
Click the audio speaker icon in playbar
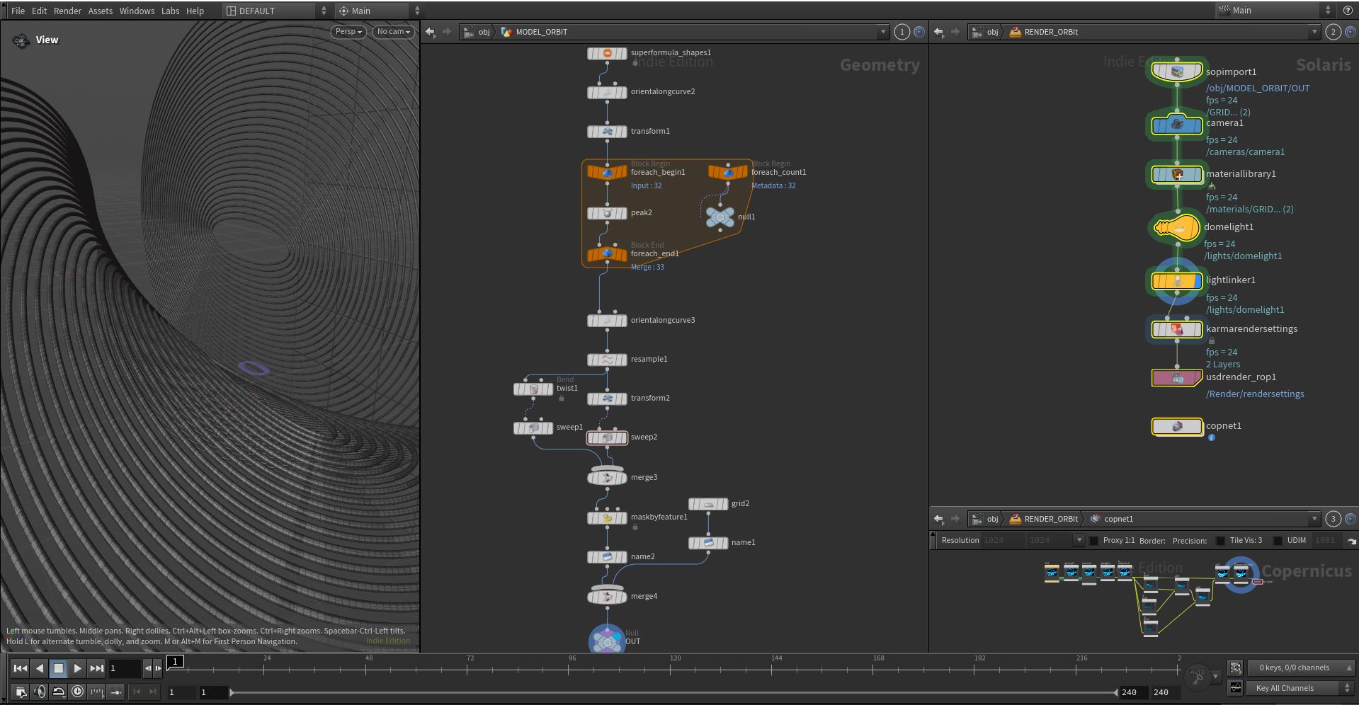[x=40, y=692]
